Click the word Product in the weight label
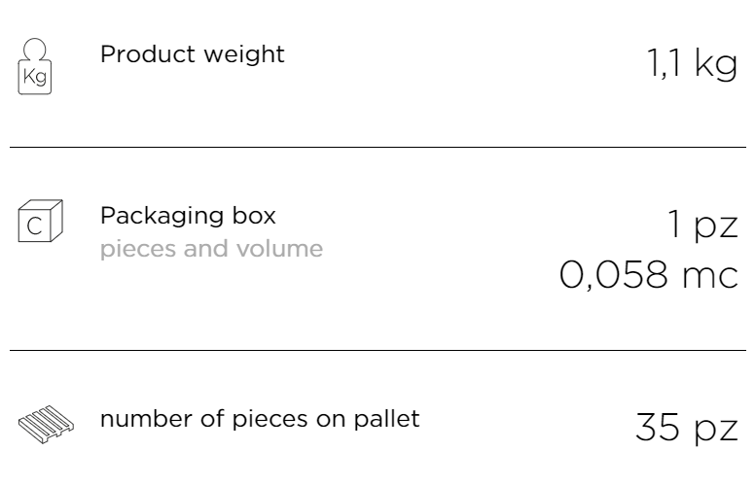The image size is (755, 486). pyautogui.click(x=147, y=53)
